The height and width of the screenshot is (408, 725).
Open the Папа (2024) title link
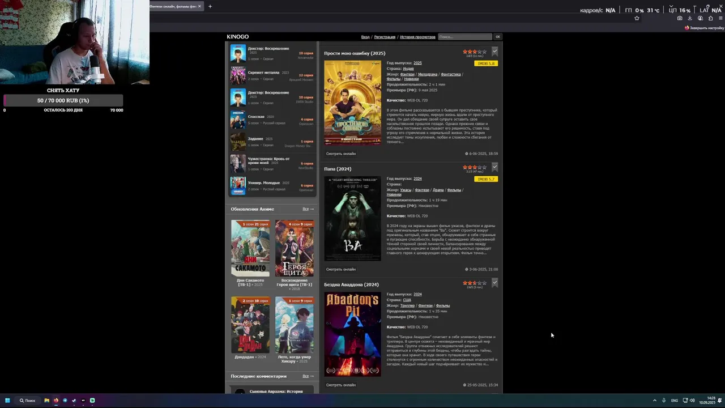pos(338,169)
